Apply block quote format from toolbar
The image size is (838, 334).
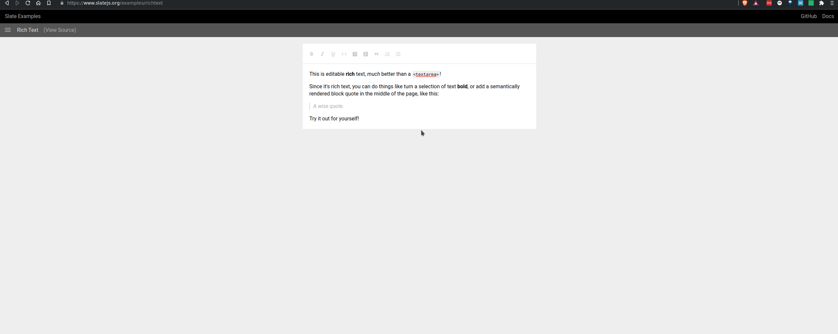point(377,54)
